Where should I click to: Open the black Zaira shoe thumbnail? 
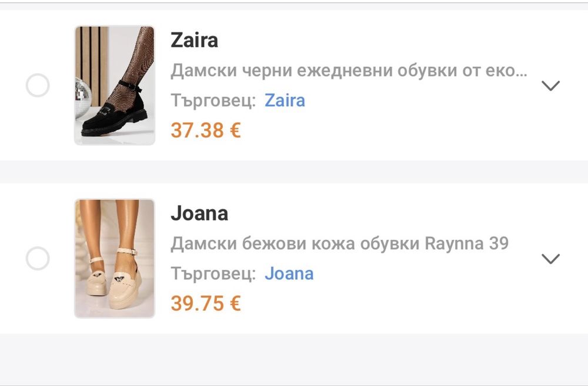115,85
